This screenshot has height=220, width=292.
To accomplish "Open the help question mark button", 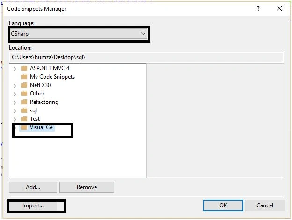I will (258, 8).
